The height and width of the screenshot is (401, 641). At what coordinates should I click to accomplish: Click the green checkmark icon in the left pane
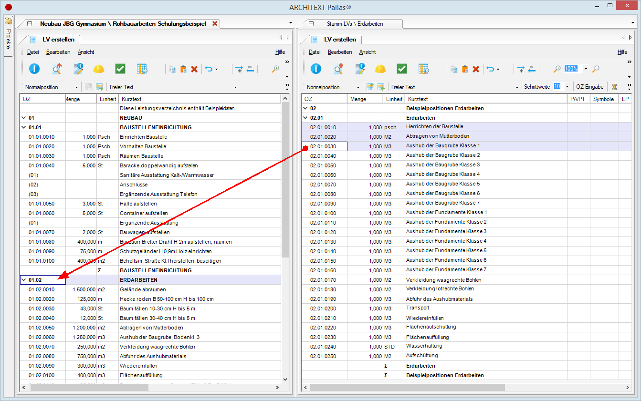click(120, 69)
